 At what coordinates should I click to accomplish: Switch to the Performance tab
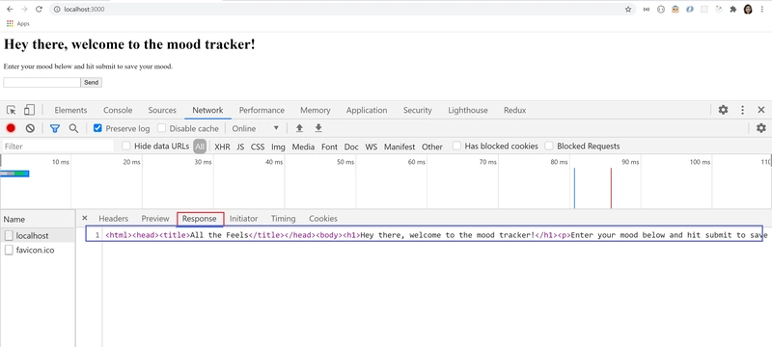(262, 110)
